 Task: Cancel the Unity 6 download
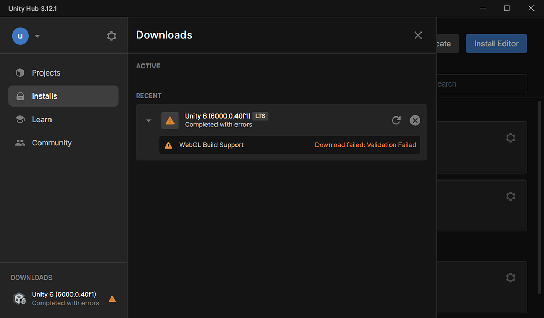[x=415, y=120]
